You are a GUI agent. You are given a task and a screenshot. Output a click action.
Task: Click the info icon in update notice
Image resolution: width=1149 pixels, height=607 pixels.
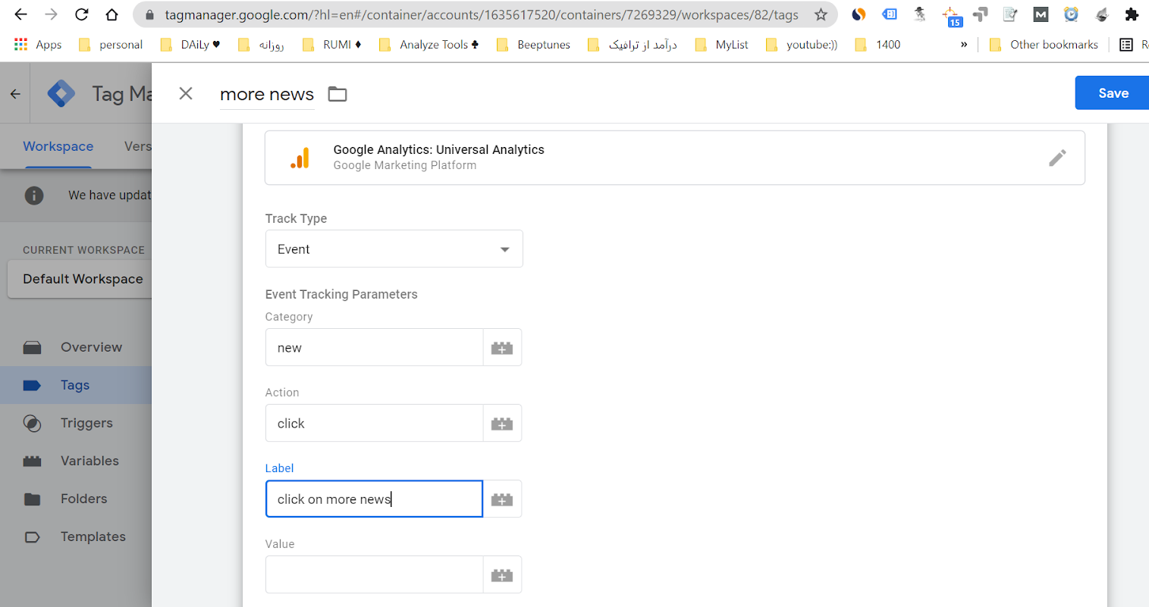click(x=34, y=196)
